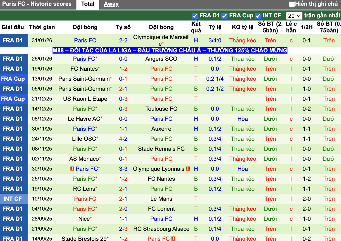Click the Hòa result on 30/10/25 row
The height and width of the screenshot is (241, 341).
243,169
